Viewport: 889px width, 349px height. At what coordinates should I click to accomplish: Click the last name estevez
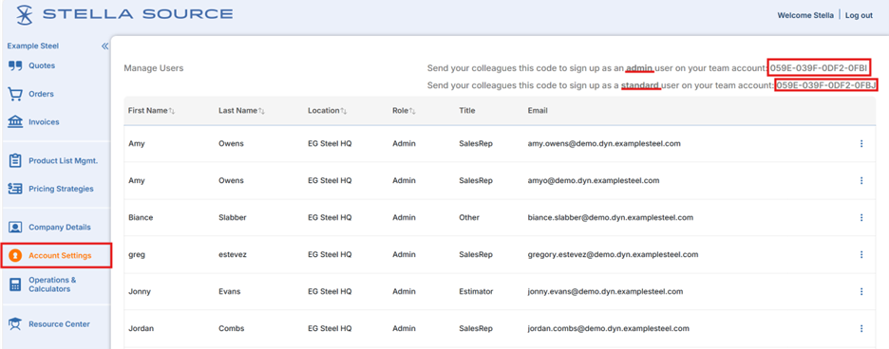pos(233,254)
